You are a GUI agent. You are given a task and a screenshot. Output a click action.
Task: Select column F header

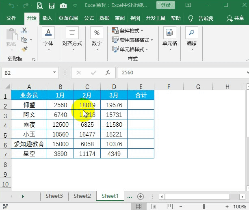[x=169, y=87]
